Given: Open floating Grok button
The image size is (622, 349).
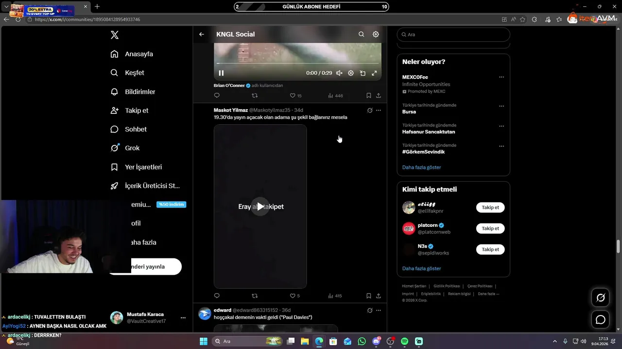Looking at the screenshot, I should 601,298.
